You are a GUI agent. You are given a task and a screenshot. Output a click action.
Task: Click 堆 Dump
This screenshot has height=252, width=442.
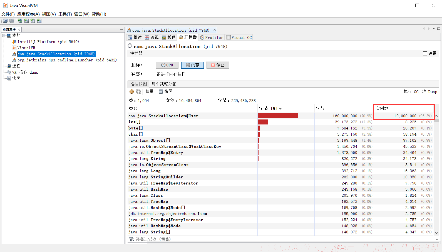[429, 92]
